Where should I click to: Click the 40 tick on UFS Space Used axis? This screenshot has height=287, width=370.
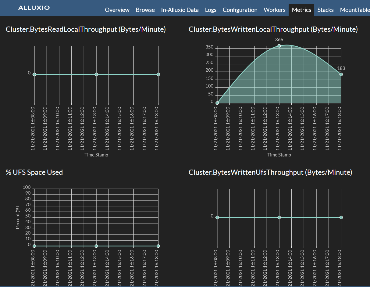pyautogui.click(x=28, y=222)
